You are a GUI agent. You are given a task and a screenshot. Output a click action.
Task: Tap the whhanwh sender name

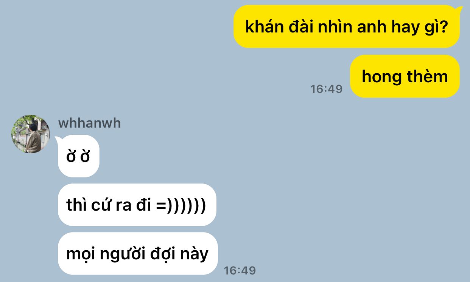tap(89, 123)
